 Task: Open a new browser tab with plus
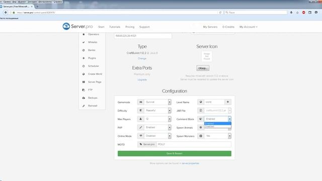pos(37,7)
